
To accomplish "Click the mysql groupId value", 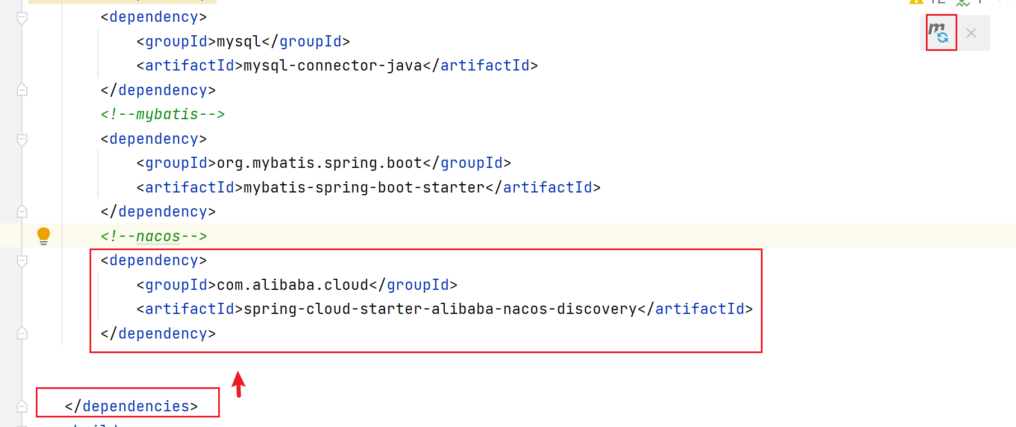I will 239,41.
